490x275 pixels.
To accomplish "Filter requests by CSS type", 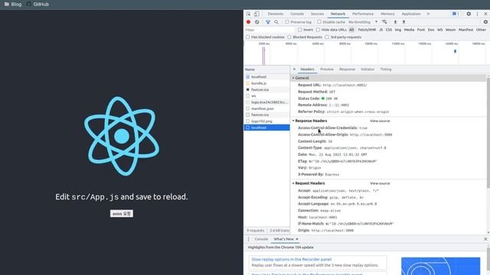I will [x=389, y=30].
